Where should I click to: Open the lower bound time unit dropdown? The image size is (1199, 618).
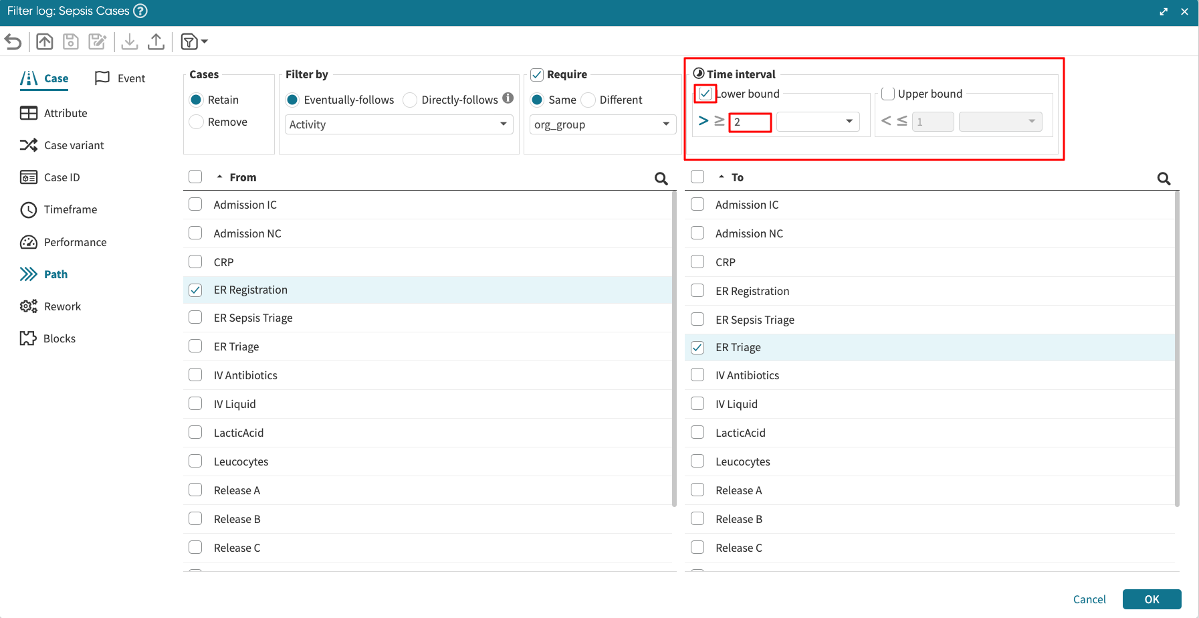(x=817, y=122)
